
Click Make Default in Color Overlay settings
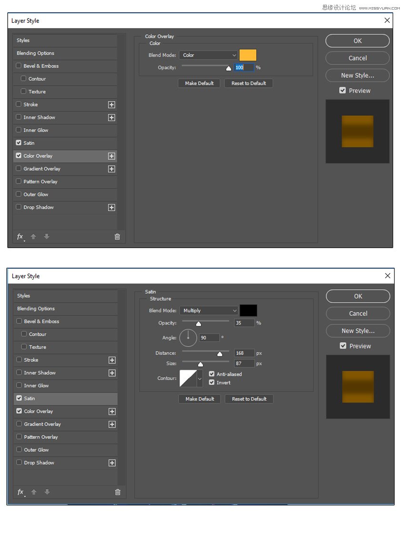click(199, 83)
